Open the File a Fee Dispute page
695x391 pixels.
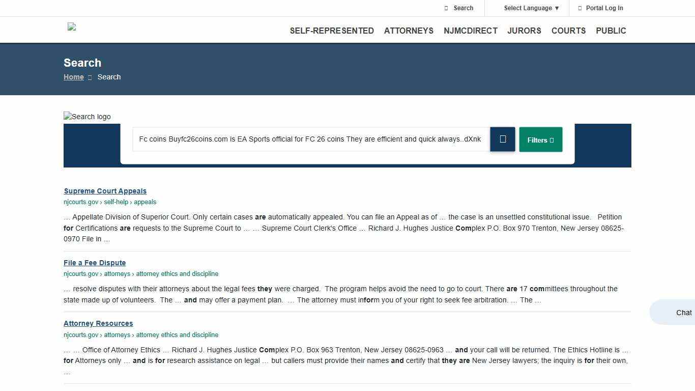click(95, 263)
